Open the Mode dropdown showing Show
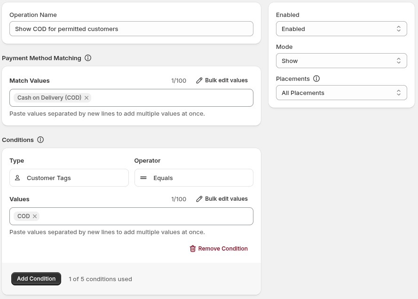 coord(341,61)
